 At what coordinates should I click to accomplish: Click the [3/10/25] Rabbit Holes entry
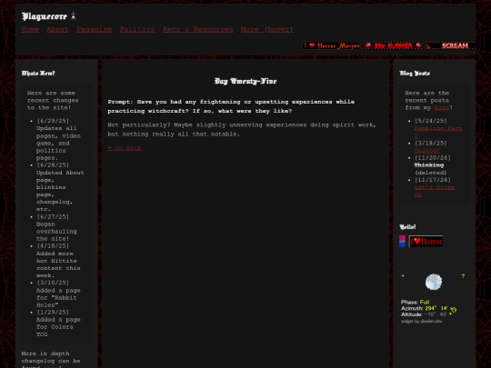click(58, 293)
